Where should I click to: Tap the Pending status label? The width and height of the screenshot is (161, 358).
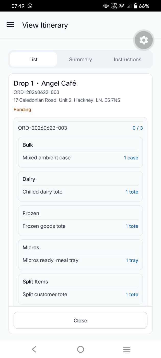coord(22,109)
